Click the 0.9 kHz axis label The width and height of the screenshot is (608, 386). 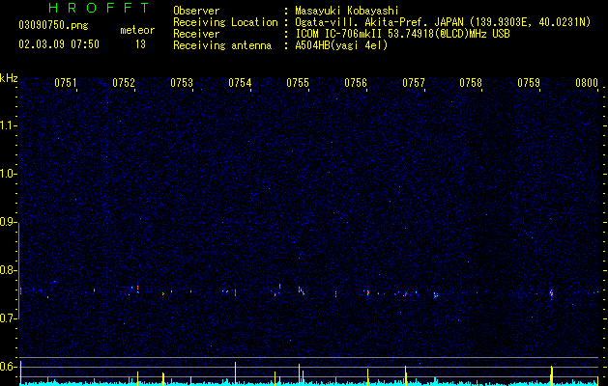(x=9, y=222)
